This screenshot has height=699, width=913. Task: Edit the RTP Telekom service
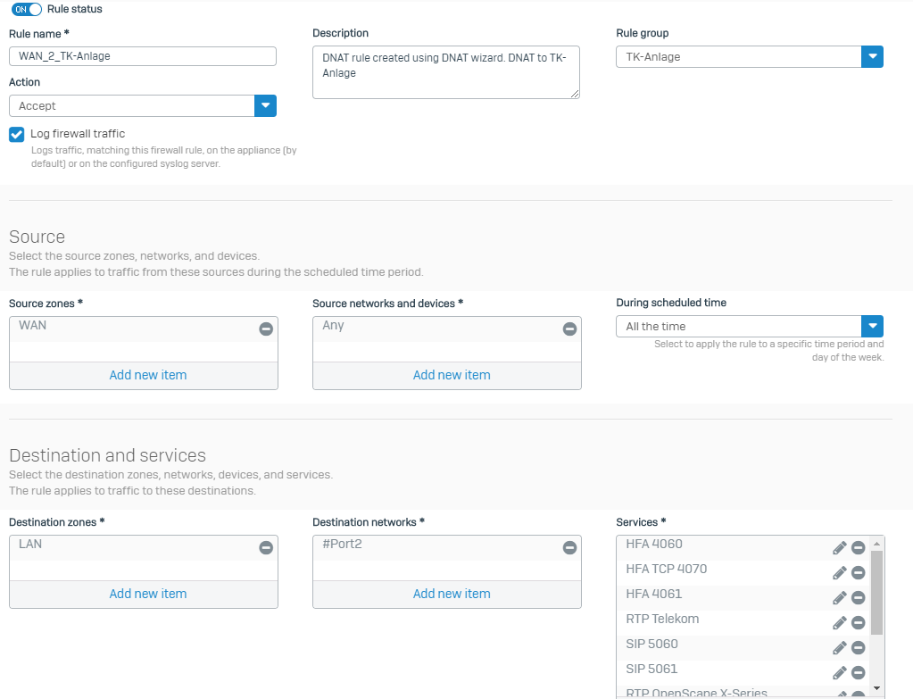tap(840, 623)
